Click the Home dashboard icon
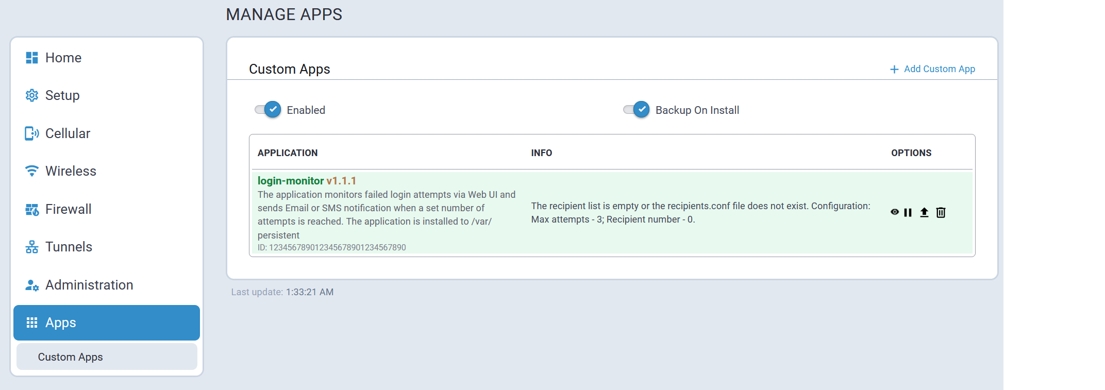The image size is (1105, 390). [x=32, y=58]
